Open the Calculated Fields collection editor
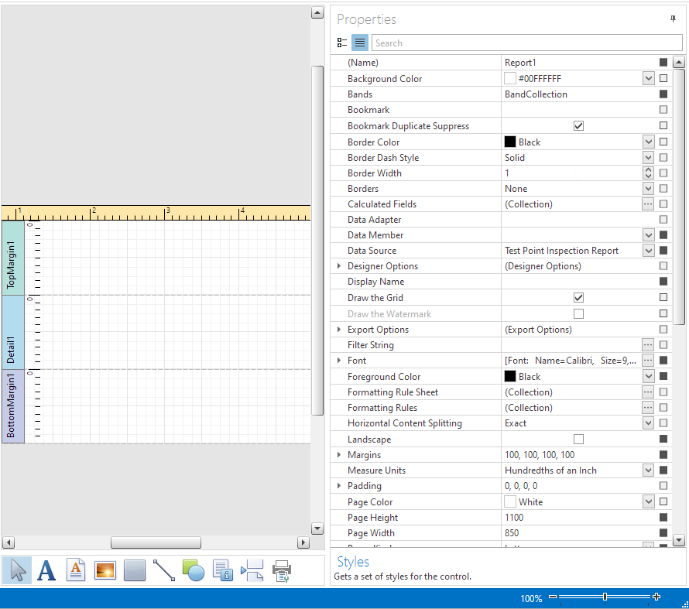Viewport: 689px width, 609px height. [x=650, y=204]
